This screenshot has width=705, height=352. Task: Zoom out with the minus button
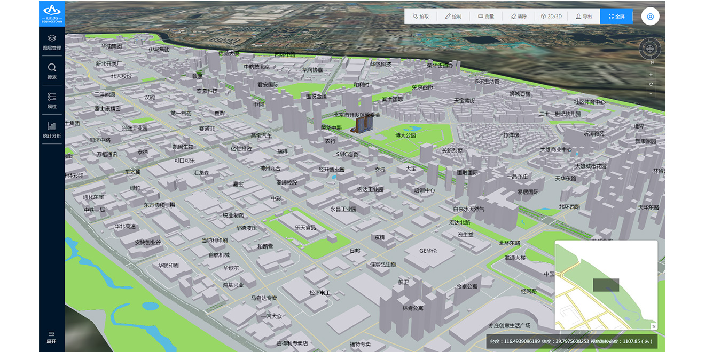coord(651,94)
